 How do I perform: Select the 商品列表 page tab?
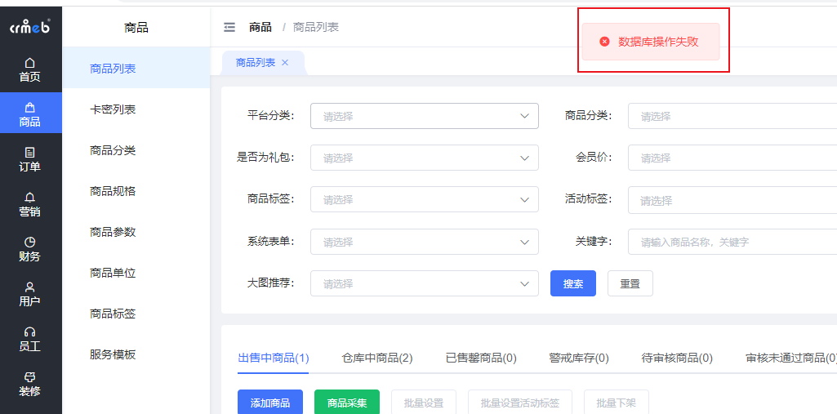263,63
